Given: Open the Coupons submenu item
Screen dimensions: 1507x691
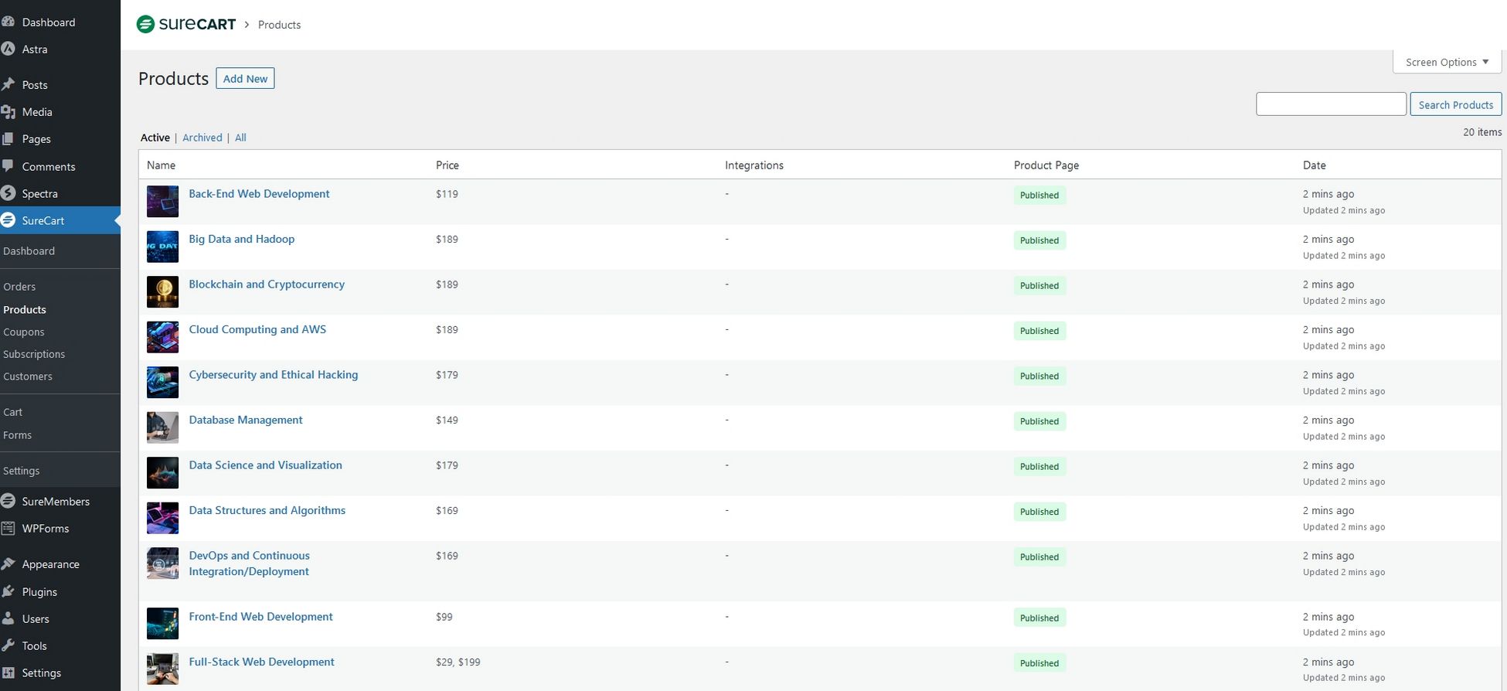Looking at the screenshot, I should point(24,332).
